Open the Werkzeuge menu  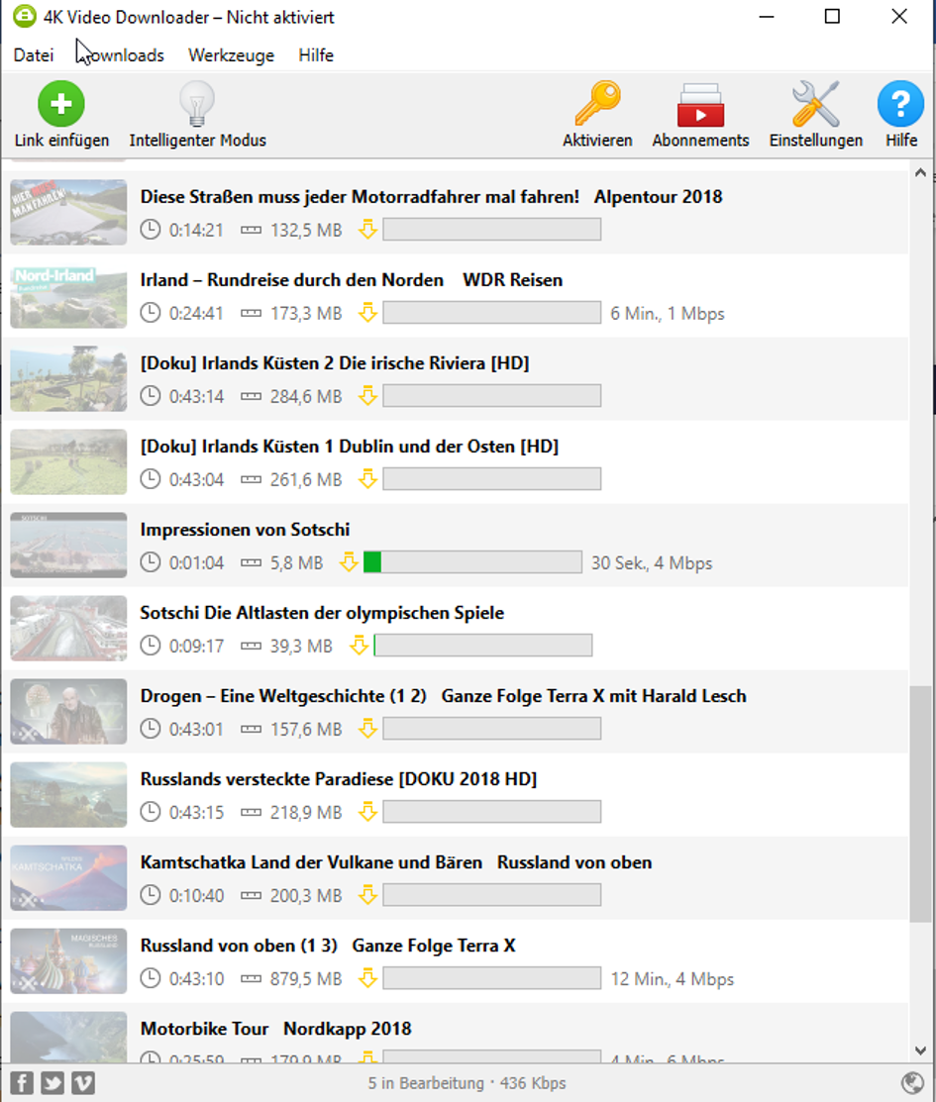point(232,54)
